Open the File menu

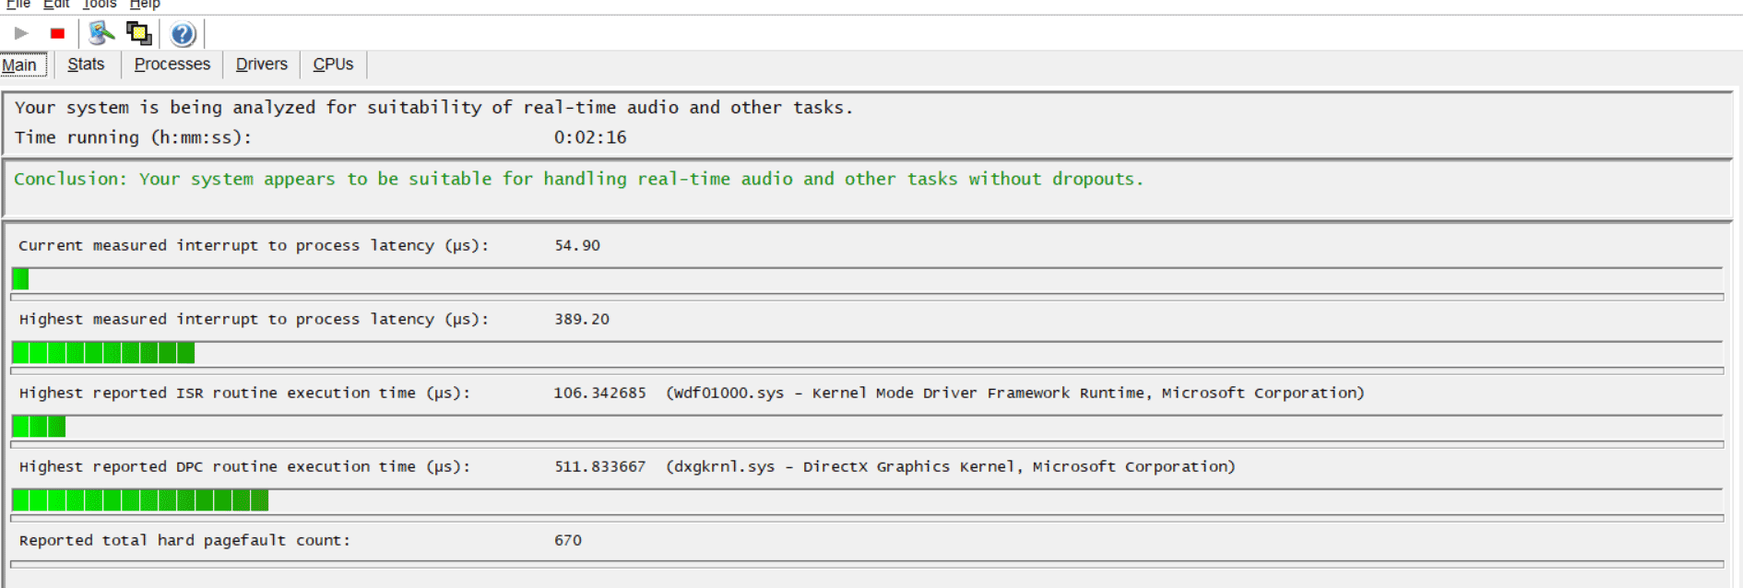click(x=18, y=5)
